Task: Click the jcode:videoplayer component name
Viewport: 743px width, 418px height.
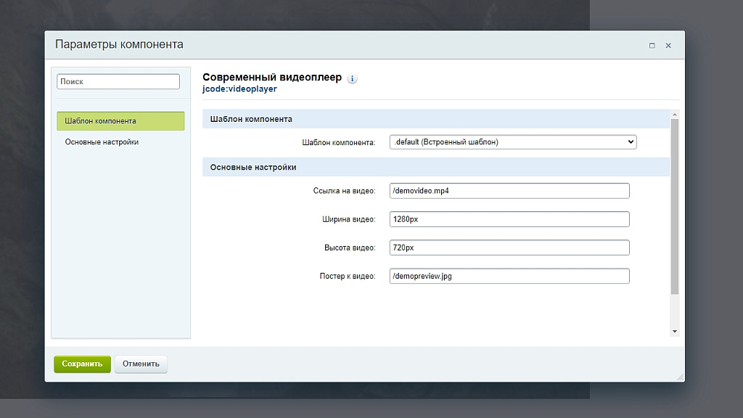Action: pyautogui.click(x=239, y=89)
